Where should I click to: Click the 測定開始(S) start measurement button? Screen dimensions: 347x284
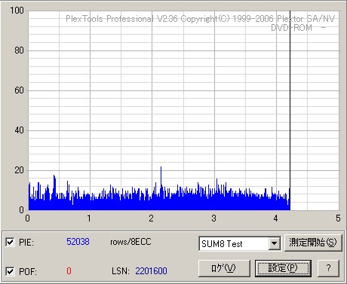[313, 243]
